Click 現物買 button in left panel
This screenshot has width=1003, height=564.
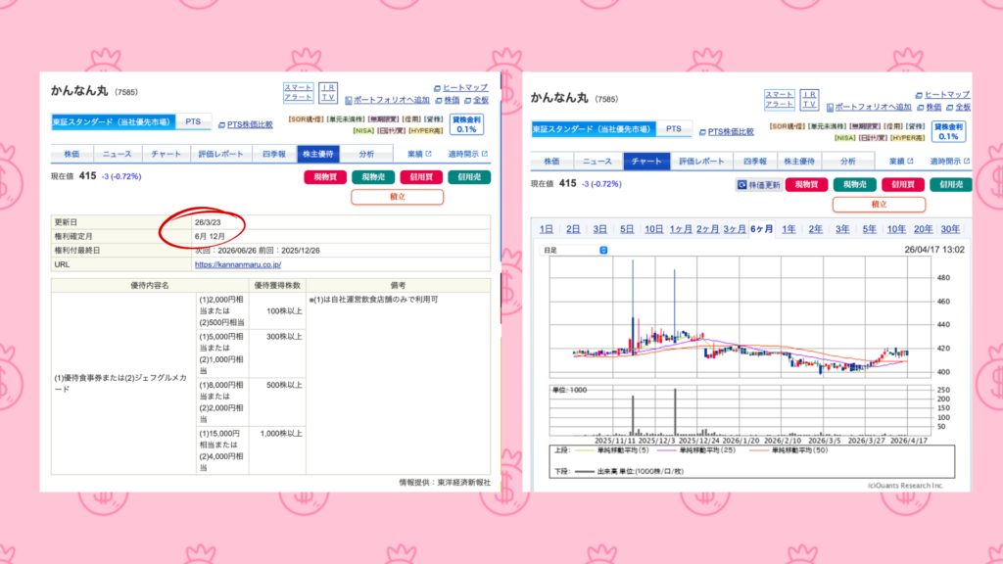(326, 177)
